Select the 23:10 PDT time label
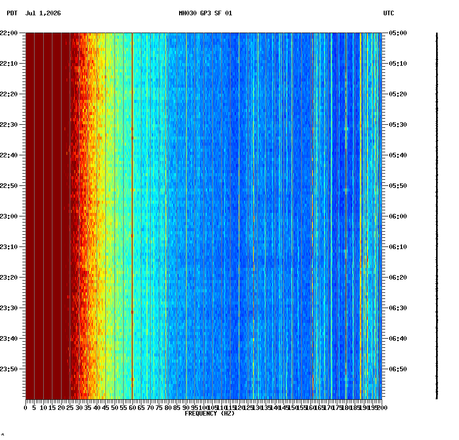 coord(9,247)
